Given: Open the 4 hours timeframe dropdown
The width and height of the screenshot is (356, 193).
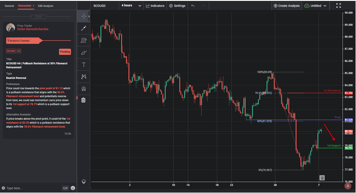Looking at the screenshot, I should 131,5.
